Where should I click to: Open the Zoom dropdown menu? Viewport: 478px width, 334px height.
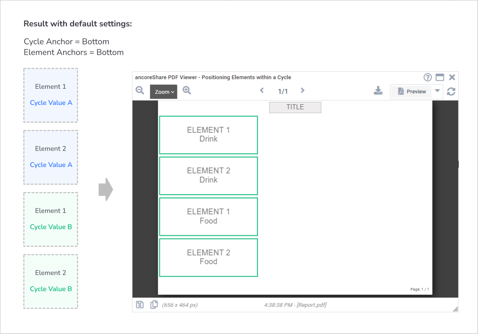coord(164,92)
